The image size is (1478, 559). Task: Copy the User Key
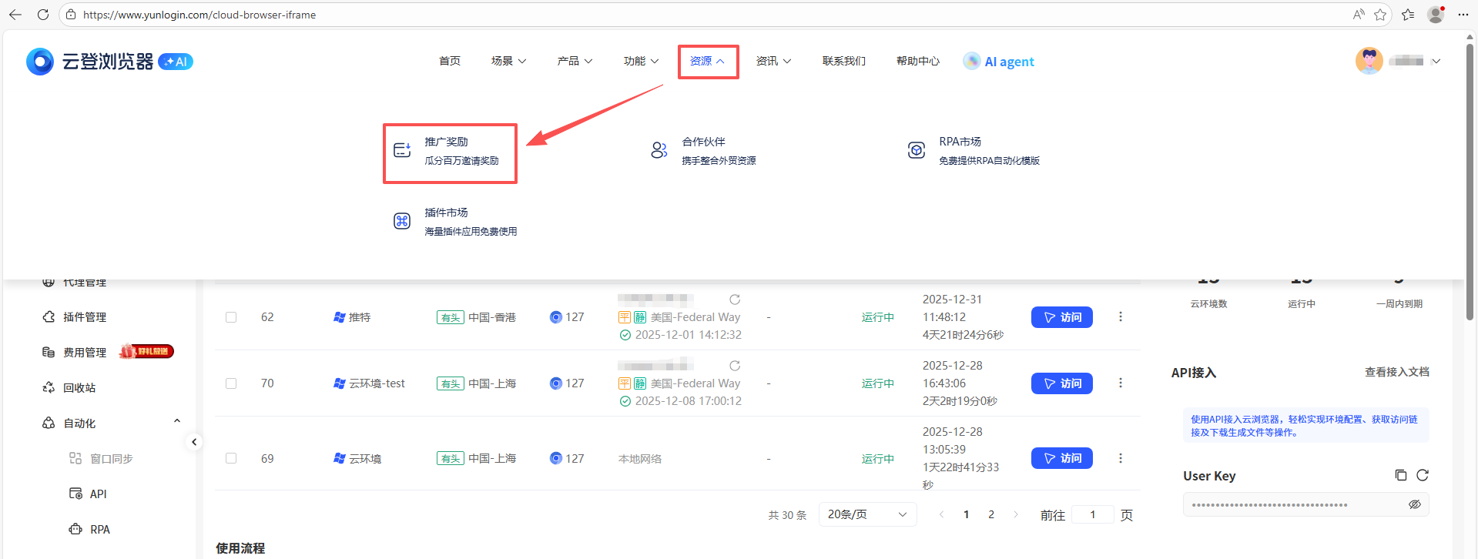pos(1401,475)
